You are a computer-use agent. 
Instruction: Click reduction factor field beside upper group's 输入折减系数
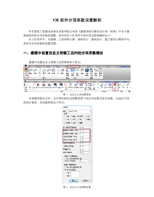pos(84,161)
